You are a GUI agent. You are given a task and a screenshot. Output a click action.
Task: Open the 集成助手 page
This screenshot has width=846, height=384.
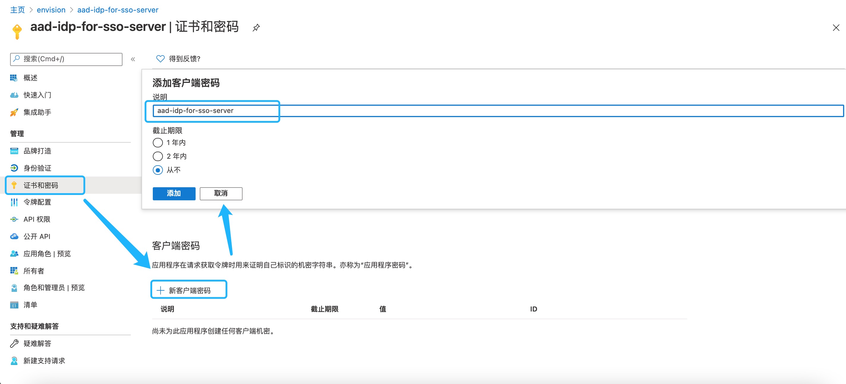(x=37, y=112)
